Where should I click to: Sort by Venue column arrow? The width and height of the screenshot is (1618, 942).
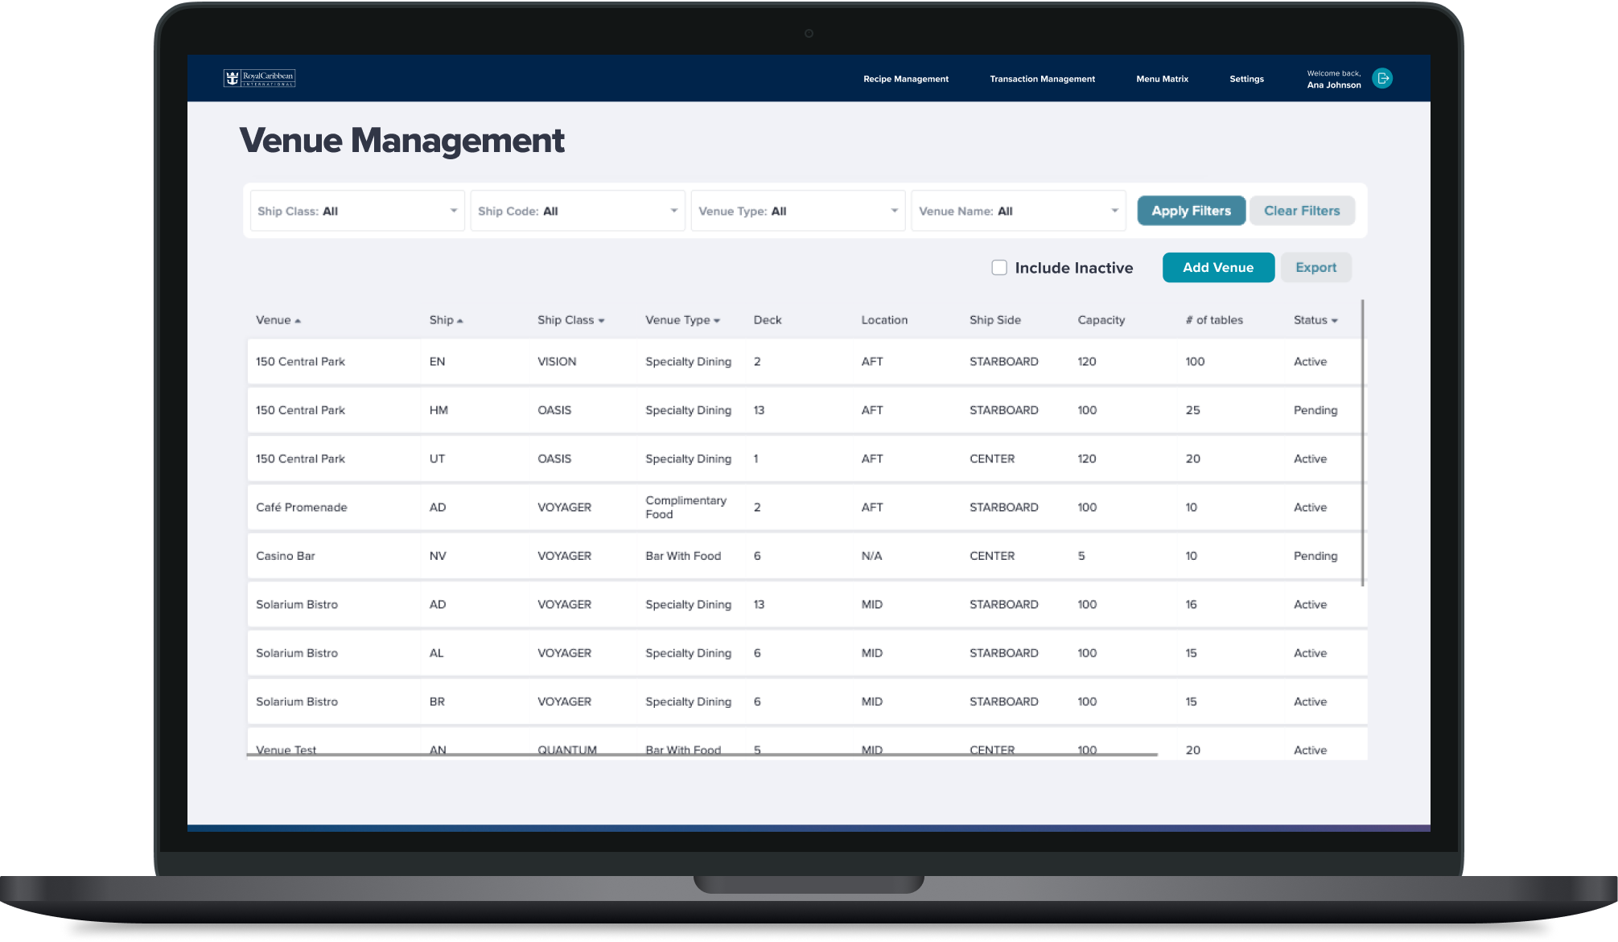(x=298, y=321)
